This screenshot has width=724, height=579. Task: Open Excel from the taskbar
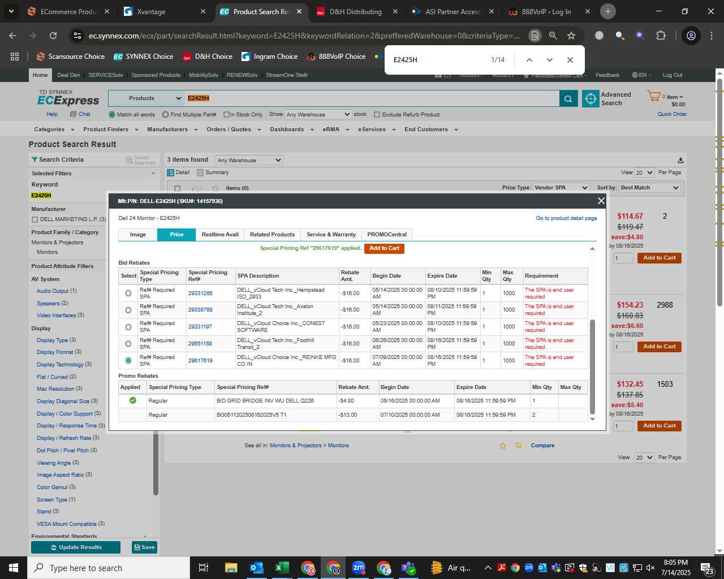click(x=282, y=568)
